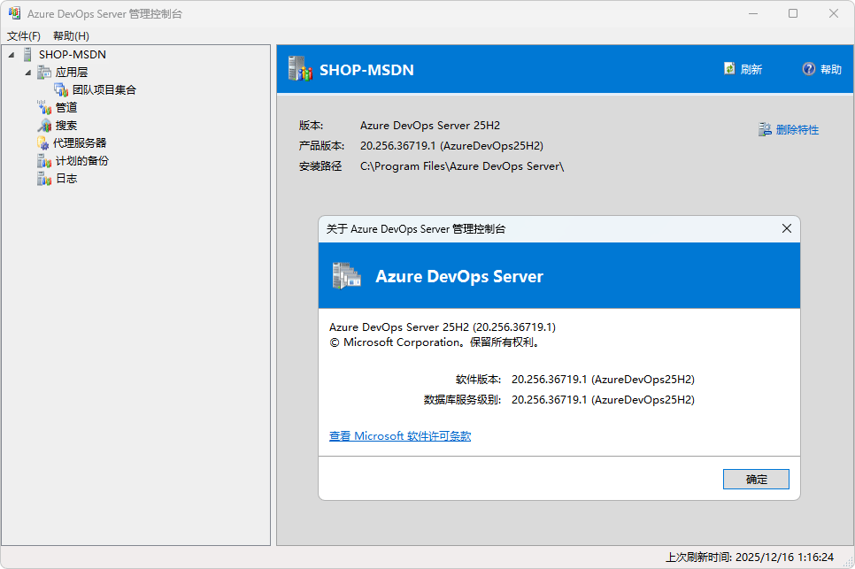Close the 关于 Azure DevOps Server dialog
This screenshot has height=569, width=855.
786,228
